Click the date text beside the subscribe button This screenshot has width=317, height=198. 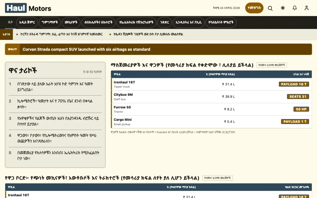click(226, 8)
